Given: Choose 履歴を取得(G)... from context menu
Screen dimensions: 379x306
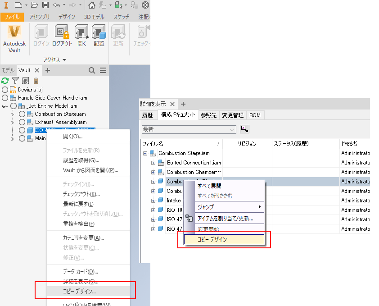Looking at the screenshot, I should [88, 160].
